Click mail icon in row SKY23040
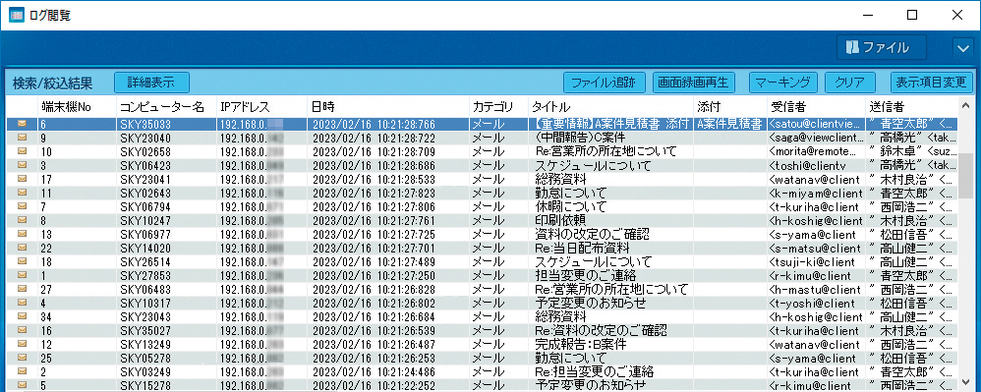The height and width of the screenshot is (392, 981). (22, 137)
